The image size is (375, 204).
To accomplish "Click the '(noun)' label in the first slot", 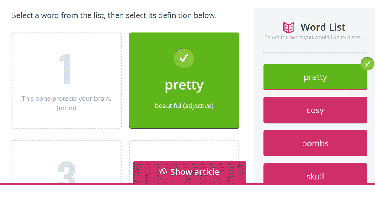I will click(x=66, y=108).
